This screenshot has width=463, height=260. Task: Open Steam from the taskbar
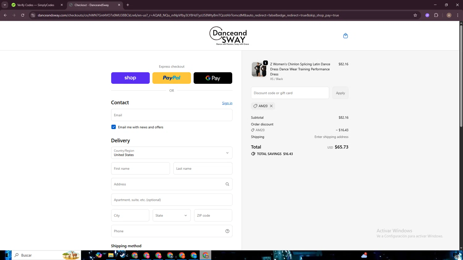pos(123,255)
